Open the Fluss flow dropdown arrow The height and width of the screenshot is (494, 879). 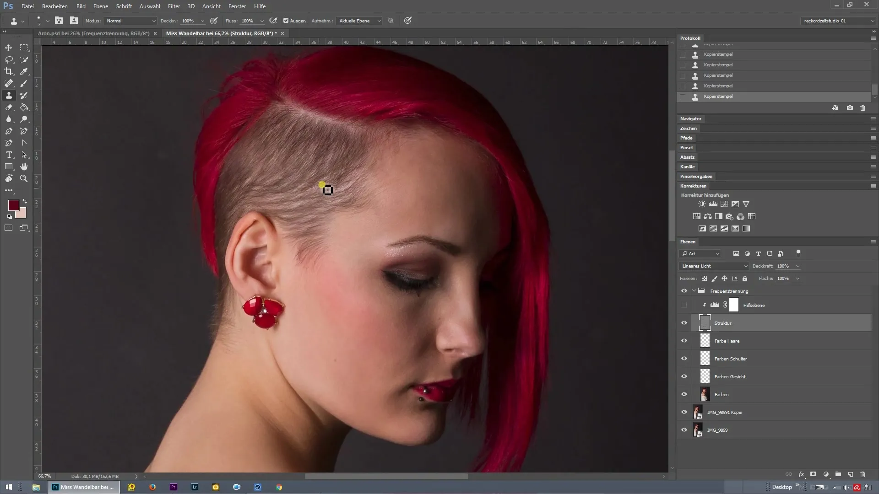point(262,21)
